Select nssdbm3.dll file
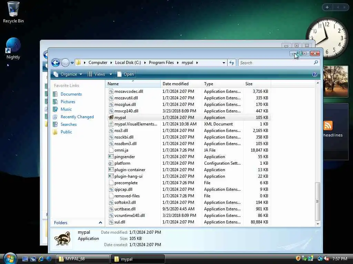Image resolution: width=353 pixels, height=264 pixels. [125, 143]
